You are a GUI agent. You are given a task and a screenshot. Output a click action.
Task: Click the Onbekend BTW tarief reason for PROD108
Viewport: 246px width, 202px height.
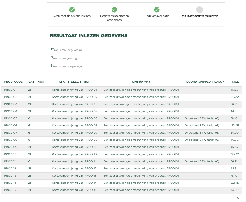tap(202, 140)
